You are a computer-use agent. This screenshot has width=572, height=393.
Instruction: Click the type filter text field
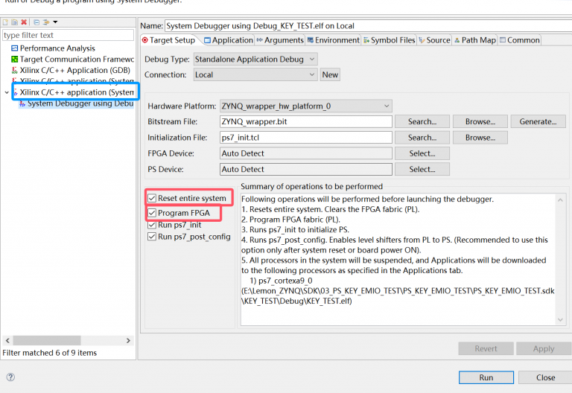click(x=68, y=35)
